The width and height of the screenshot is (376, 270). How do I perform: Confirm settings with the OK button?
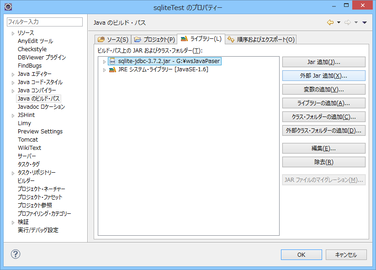pos(301,254)
